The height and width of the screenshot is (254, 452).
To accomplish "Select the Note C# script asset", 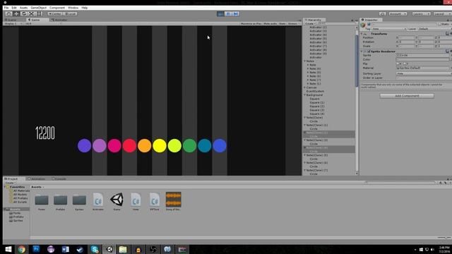I will (x=136, y=200).
